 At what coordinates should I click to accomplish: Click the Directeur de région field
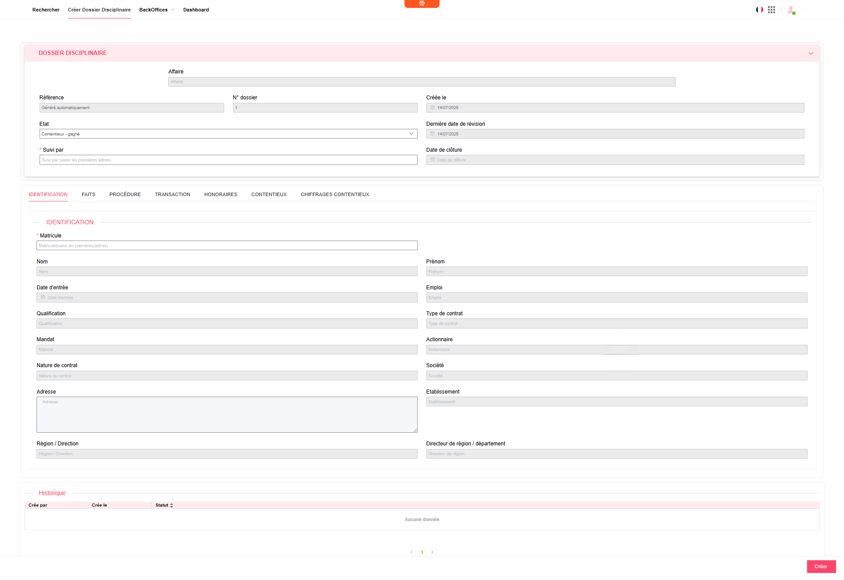coord(617,454)
